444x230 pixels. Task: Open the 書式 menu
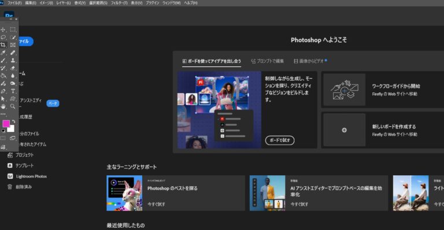pos(80,3)
